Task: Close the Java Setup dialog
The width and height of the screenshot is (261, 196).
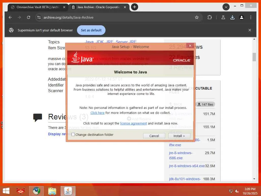Action: (190, 45)
